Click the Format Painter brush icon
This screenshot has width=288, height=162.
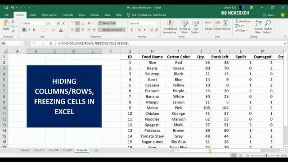coord(13,31)
